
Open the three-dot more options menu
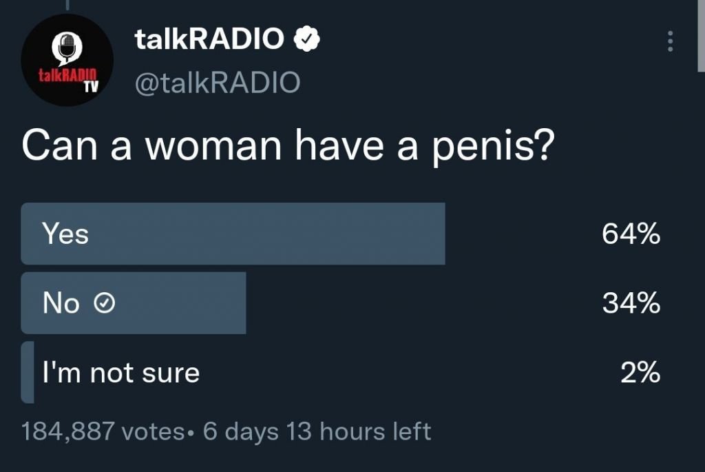(670, 41)
